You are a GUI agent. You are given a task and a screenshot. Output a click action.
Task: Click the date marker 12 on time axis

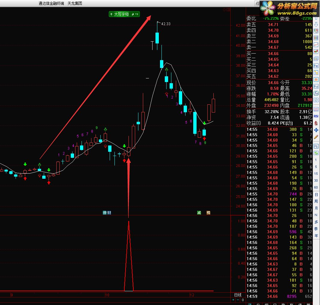[192, 295]
